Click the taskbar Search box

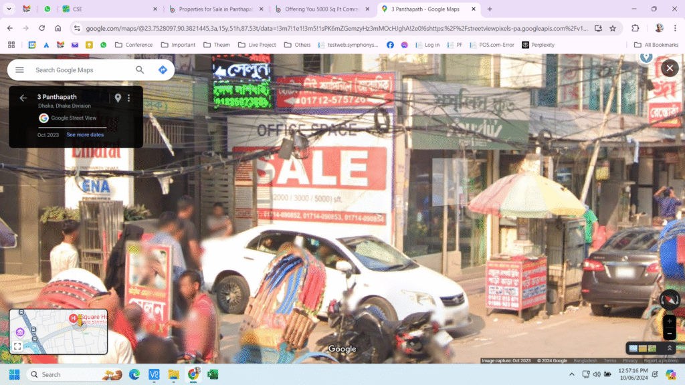75,374
